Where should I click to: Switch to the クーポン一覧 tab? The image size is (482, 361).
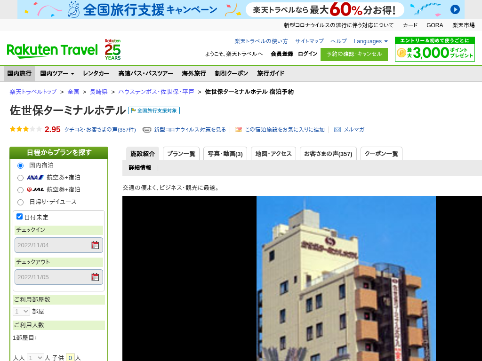(381, 154)
